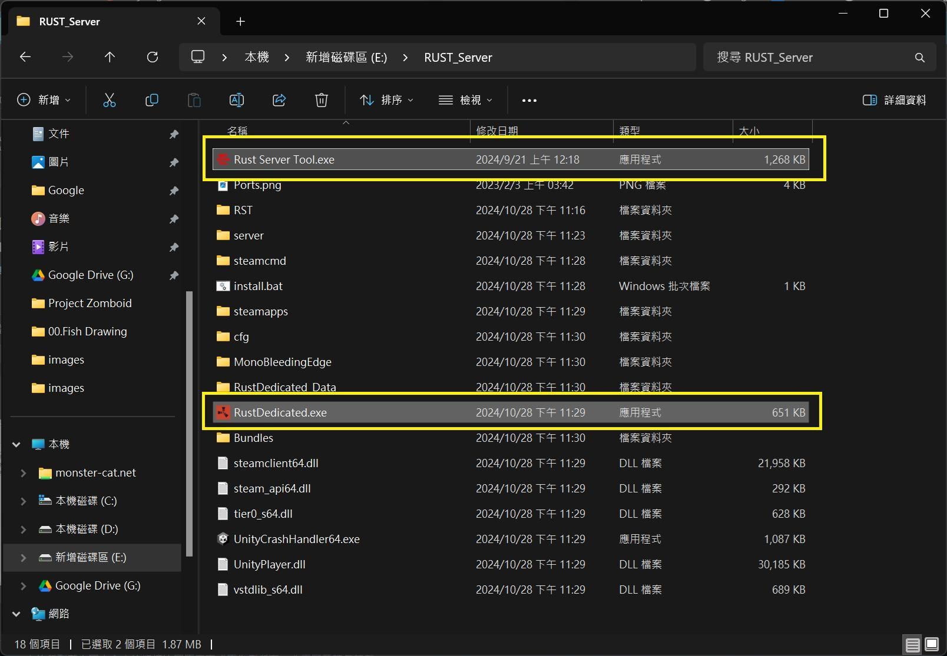Click the Rename icon in toolbar

click(x=236, y=100)
